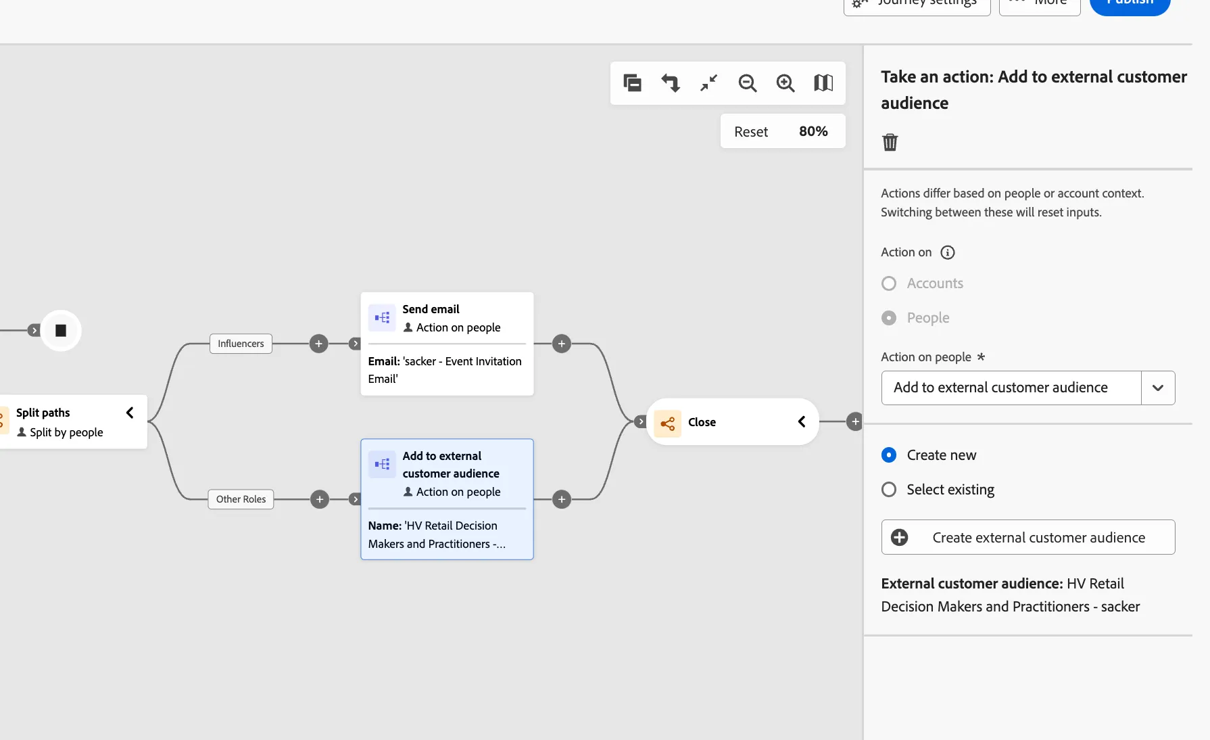Click the fit-to-screen collapse arrows icon
This screenshot has width=1210, height=740.
pos(708,83)
